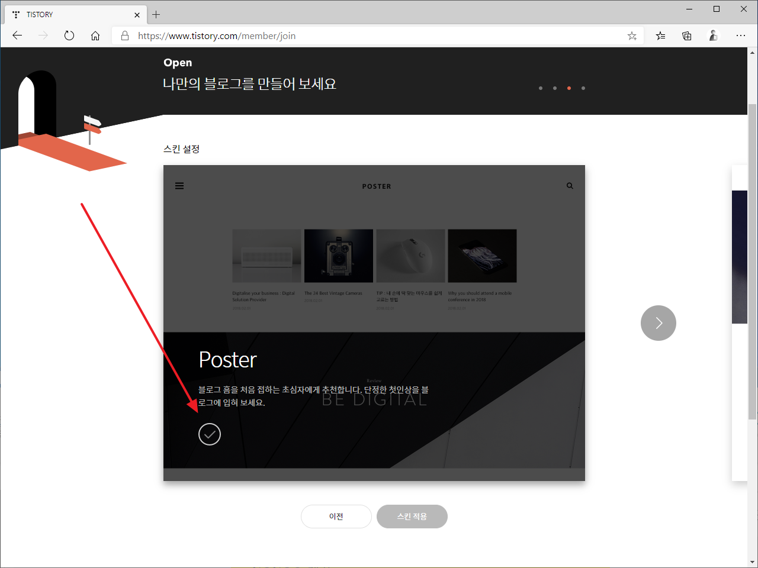Reload the Tistory join page
This screenshot has height=568, width=758.
69,35
